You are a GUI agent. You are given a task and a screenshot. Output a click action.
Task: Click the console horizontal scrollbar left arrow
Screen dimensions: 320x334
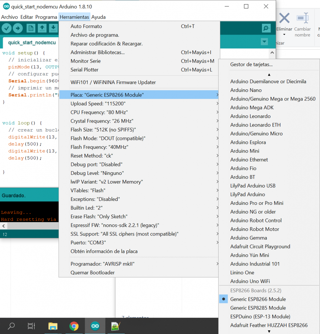point(3,226)
